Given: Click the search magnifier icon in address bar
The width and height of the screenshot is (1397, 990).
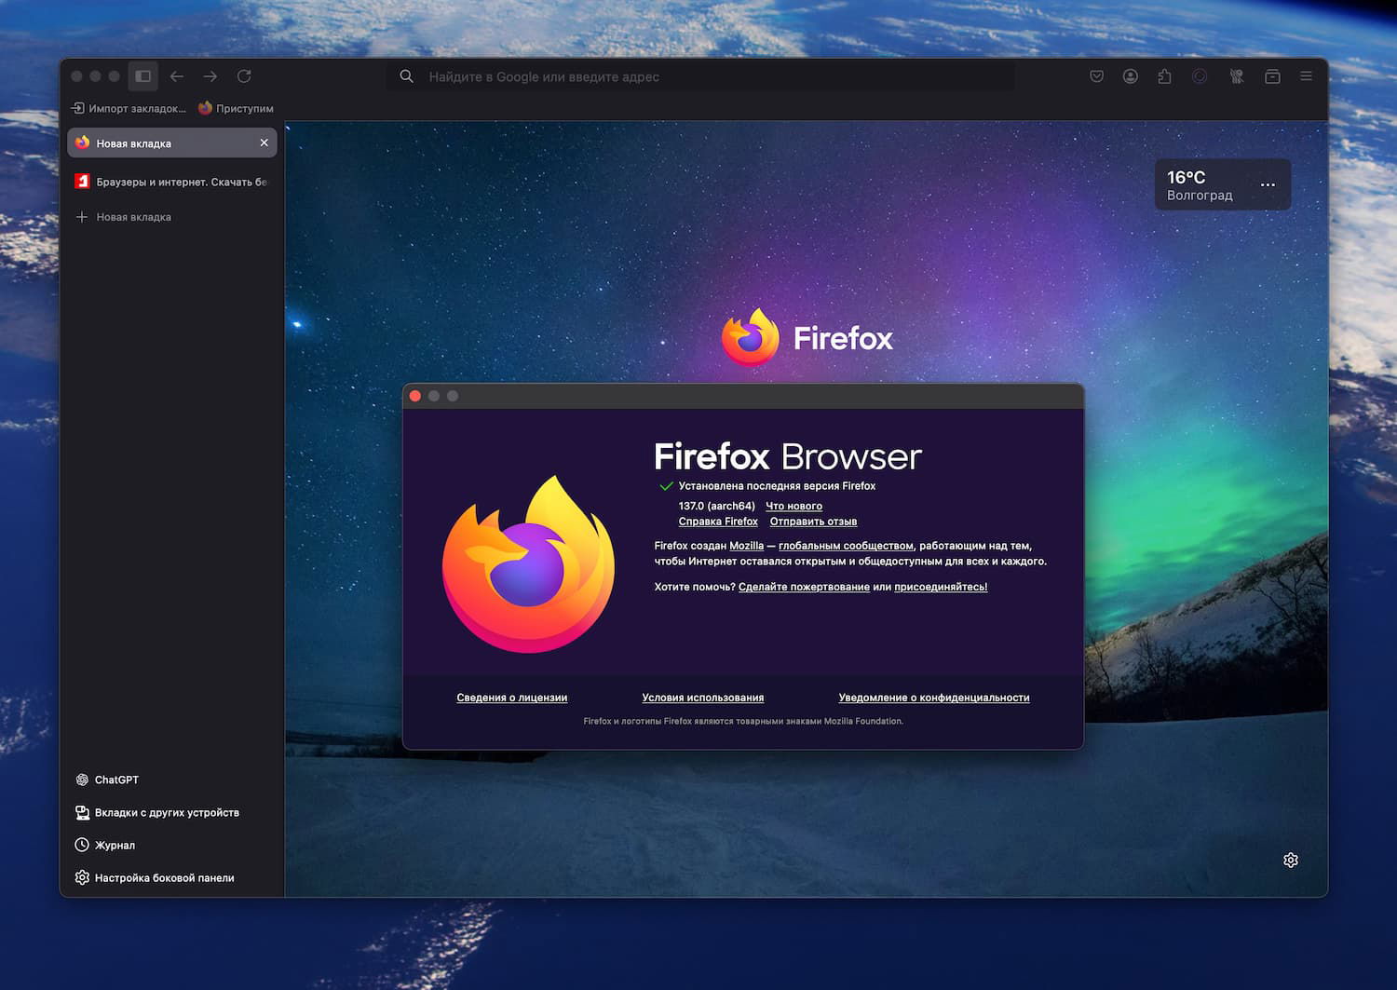Looking at the screenshot, I should pyautogui.click(x=407, y=76).
